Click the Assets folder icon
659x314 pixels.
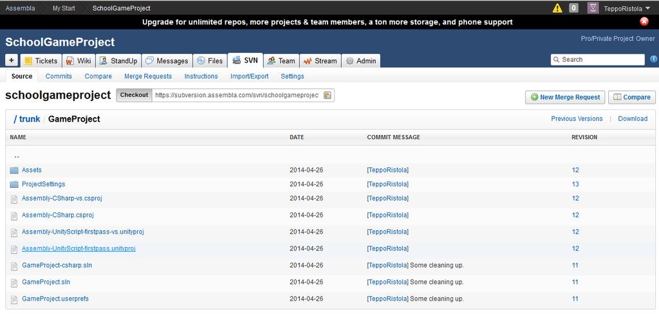pyautogui.click(x=14, y=171)
